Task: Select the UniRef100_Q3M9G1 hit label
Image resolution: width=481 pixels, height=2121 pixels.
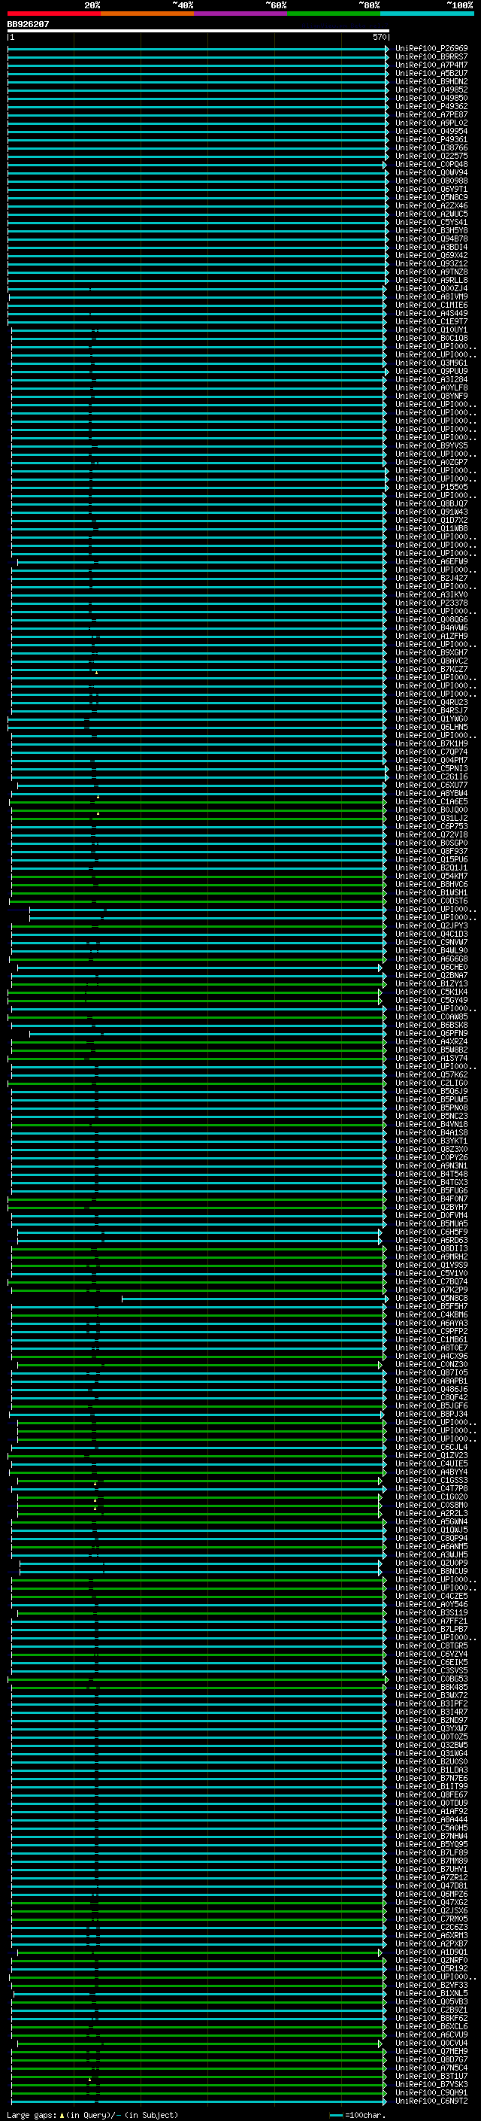Action: coord(431,363)
